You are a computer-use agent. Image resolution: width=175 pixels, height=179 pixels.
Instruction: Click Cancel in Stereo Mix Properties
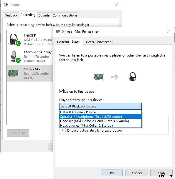click(137, 173)
